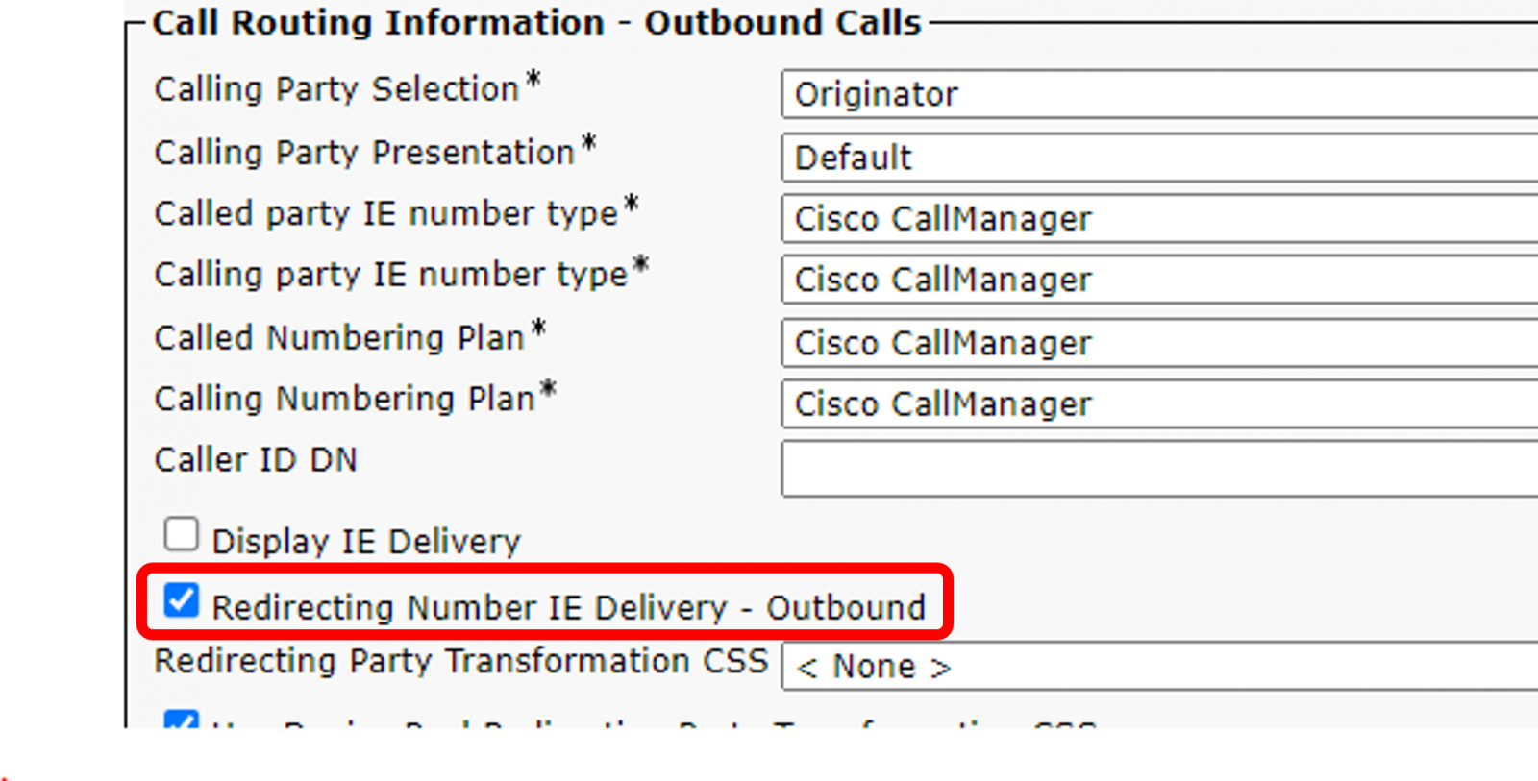This screenshot has height=781, width=1538.
Task: Click the 'Caller ID DN' field label
Action: pyautogui.click(x=256, y=460)
